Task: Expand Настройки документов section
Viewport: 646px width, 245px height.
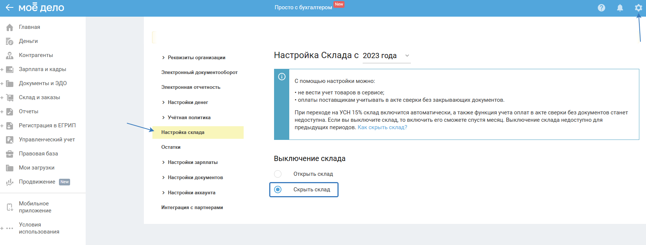Action: [x=164, y=178]
